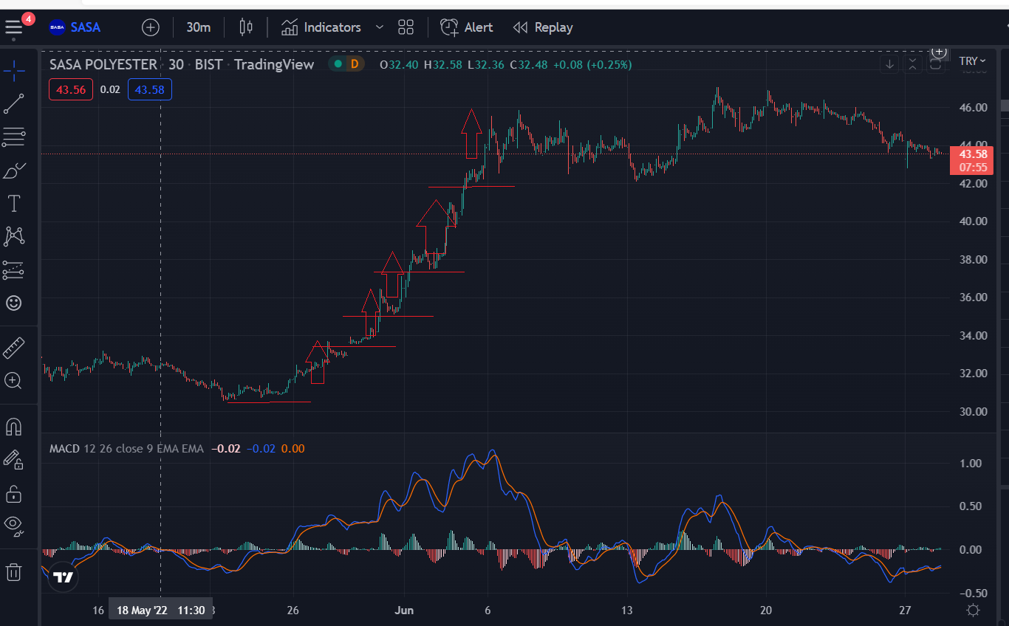
Task: Open chart settings gear on time axis
Action: [974, 610]
